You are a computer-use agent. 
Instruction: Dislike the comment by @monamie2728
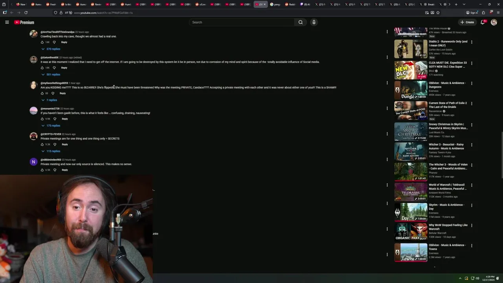tap(55, 119)
